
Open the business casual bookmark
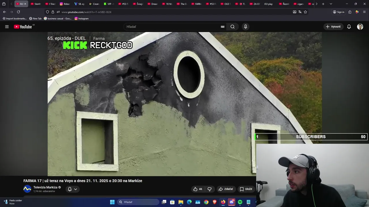point(58,18)
